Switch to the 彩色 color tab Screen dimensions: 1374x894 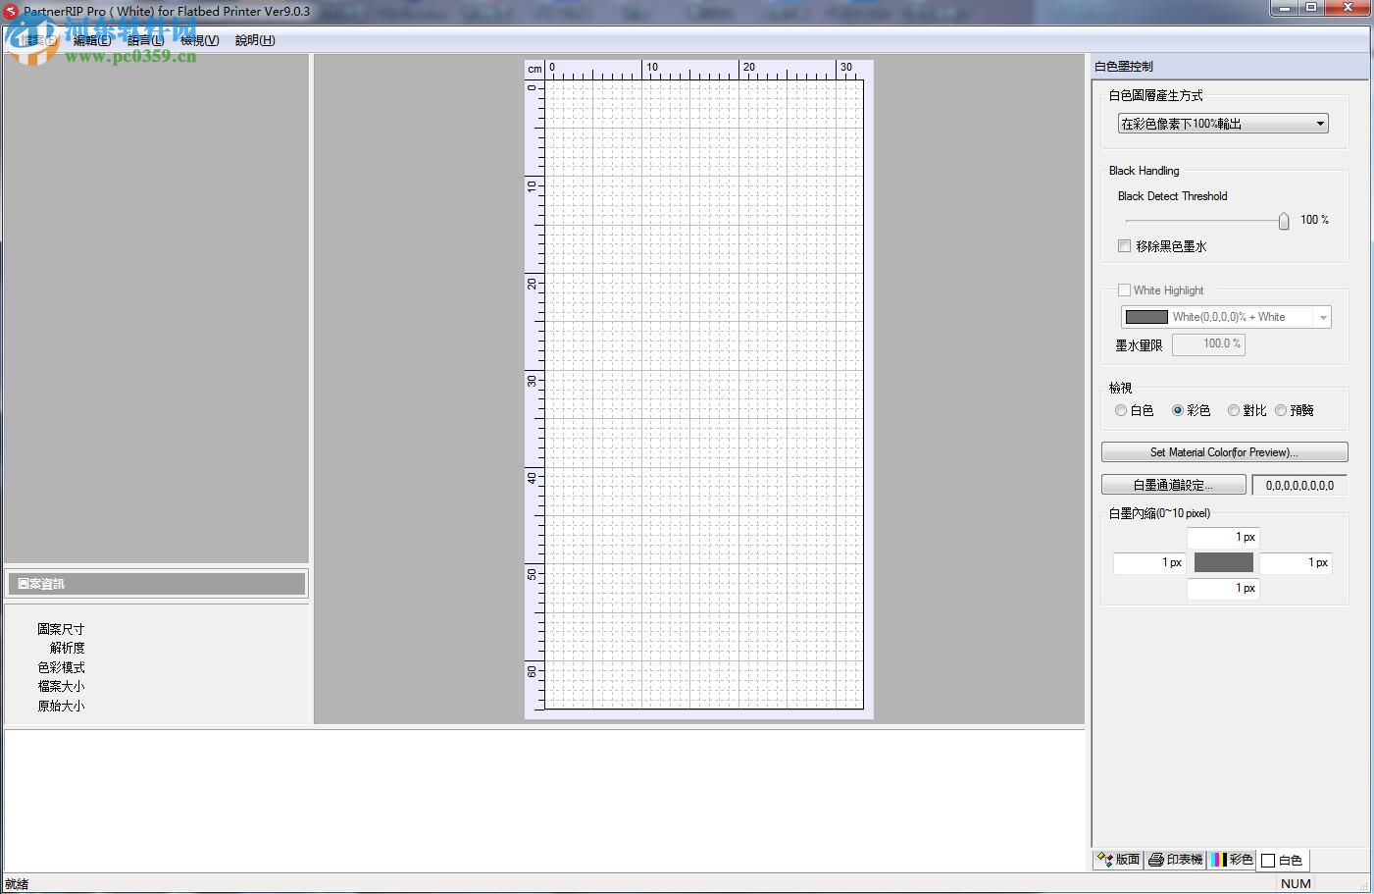click(x=1232, y=860)
